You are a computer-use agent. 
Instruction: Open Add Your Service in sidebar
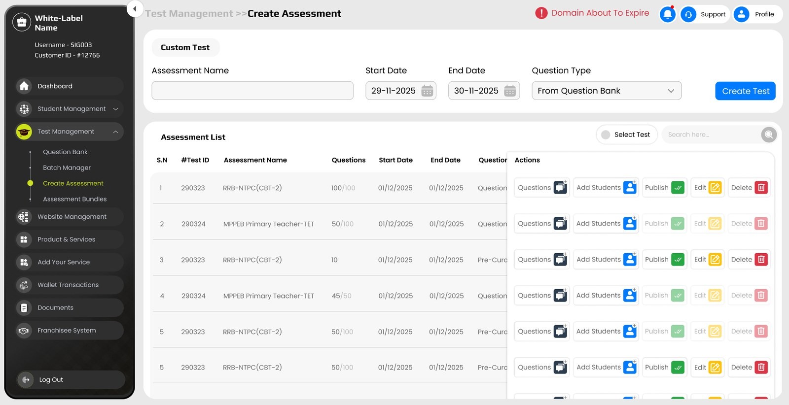tap(69, 262)
